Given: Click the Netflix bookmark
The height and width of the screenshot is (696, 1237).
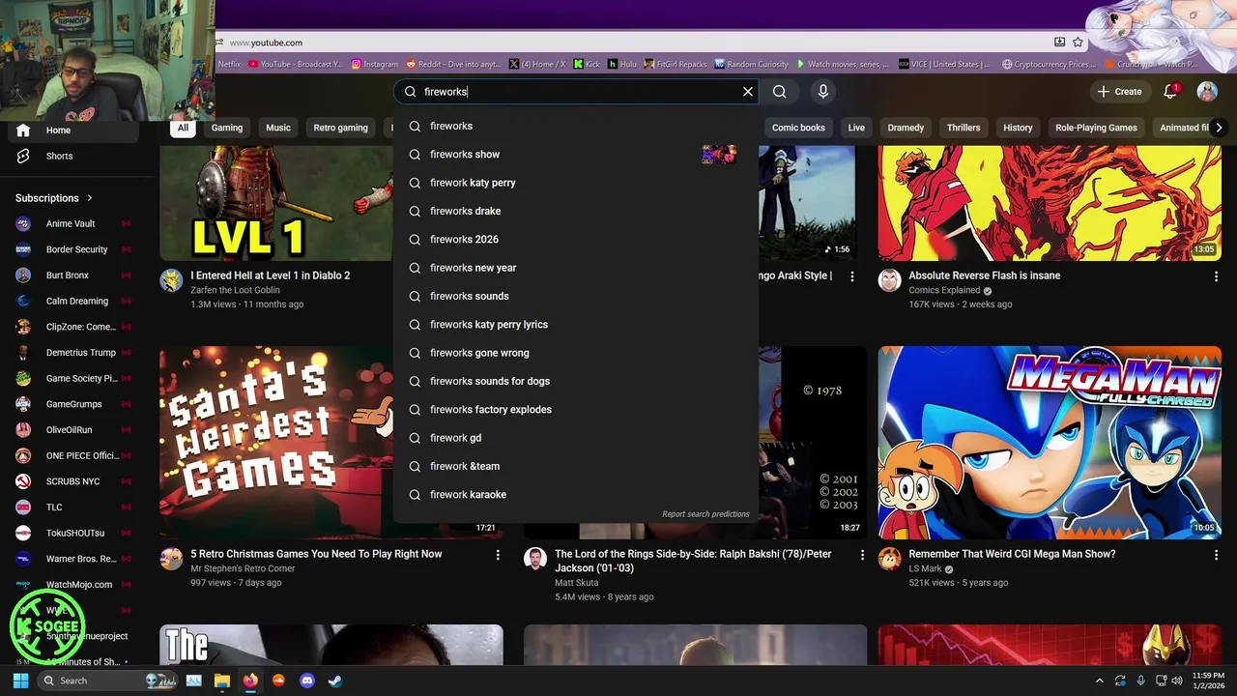Looking at the screenshot, I should click(229, 65).
